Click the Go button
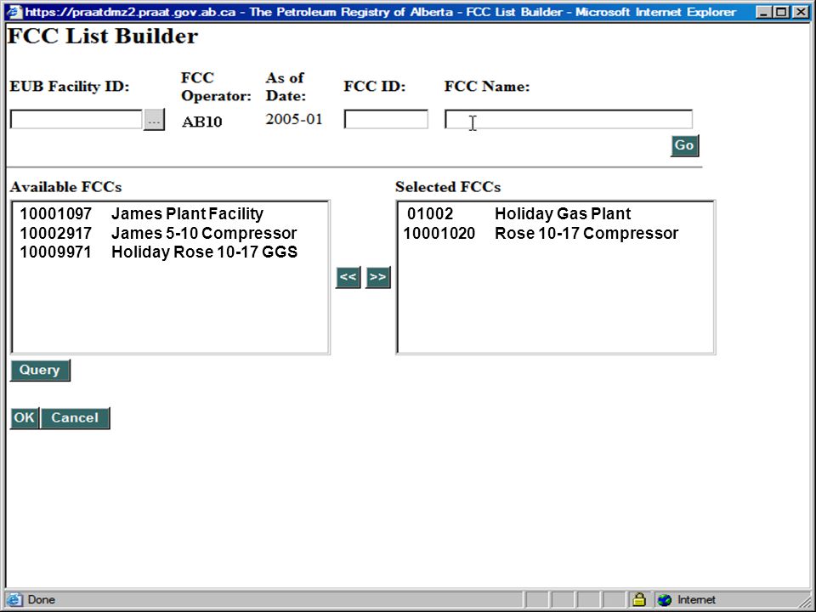The width and height of the screenshot is (816, 612). click(684, 145)
